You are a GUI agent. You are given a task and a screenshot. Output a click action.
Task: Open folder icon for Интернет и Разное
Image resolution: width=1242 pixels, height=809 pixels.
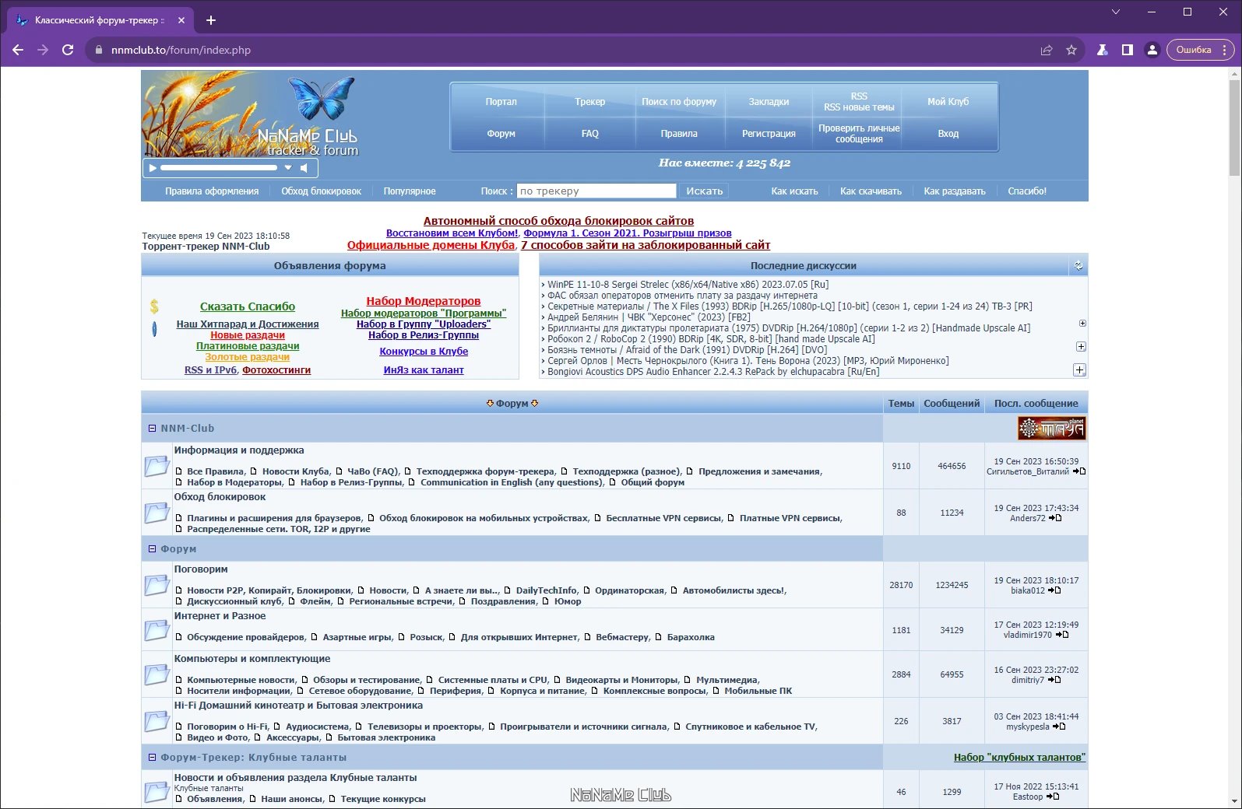157,630
